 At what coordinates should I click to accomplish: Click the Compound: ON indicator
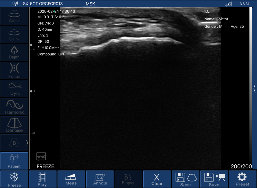pos(51,54)
